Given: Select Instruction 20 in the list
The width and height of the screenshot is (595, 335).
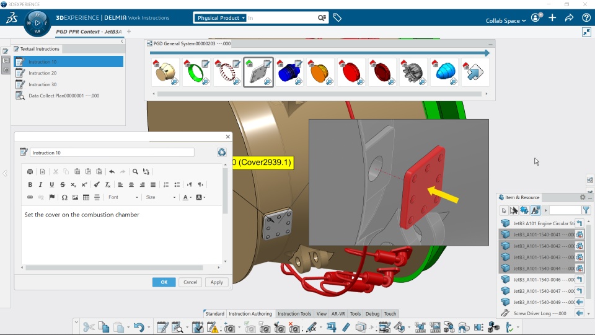Looking at the screenshot, I should 69,73.
